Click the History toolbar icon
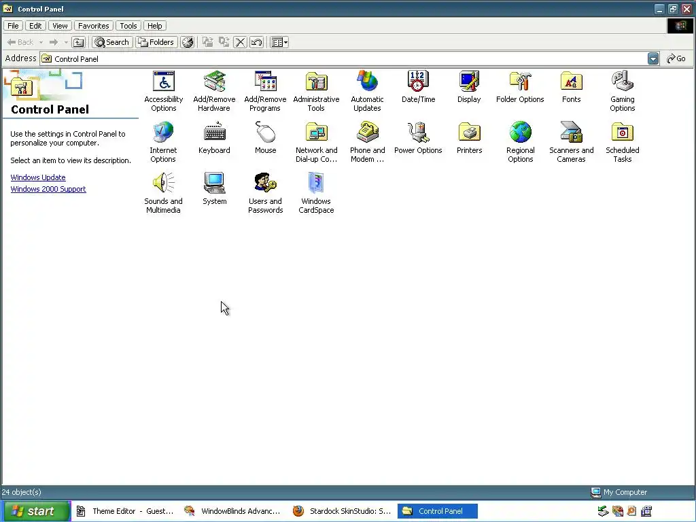This screenshot has height=522, width=696. pyautogui.click(x=188, y=42)
